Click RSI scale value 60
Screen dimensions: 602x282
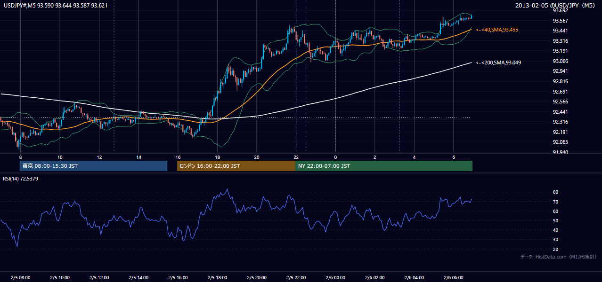coord(555,211)
